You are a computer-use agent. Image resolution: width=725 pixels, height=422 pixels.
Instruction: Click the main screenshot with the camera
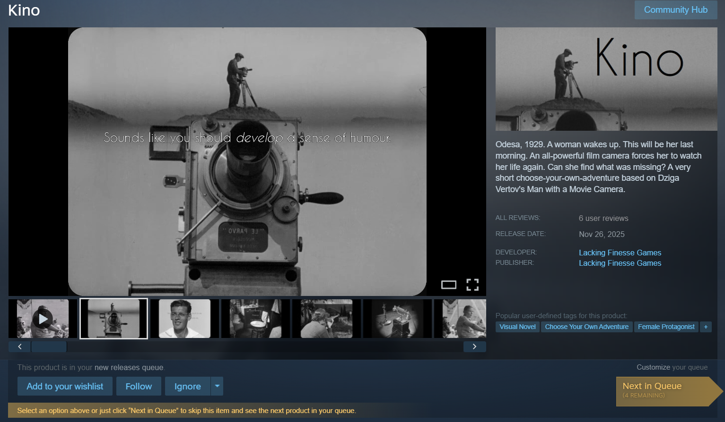[247, 161]
